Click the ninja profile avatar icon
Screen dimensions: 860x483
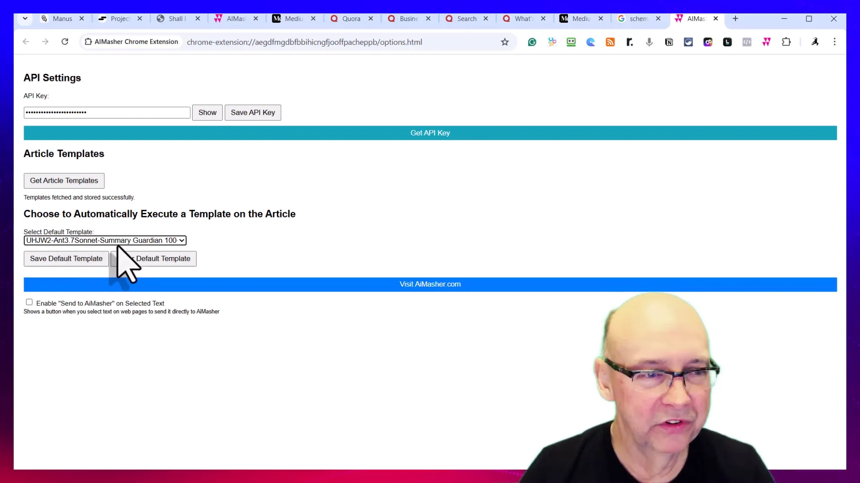(x=815, y=42)
